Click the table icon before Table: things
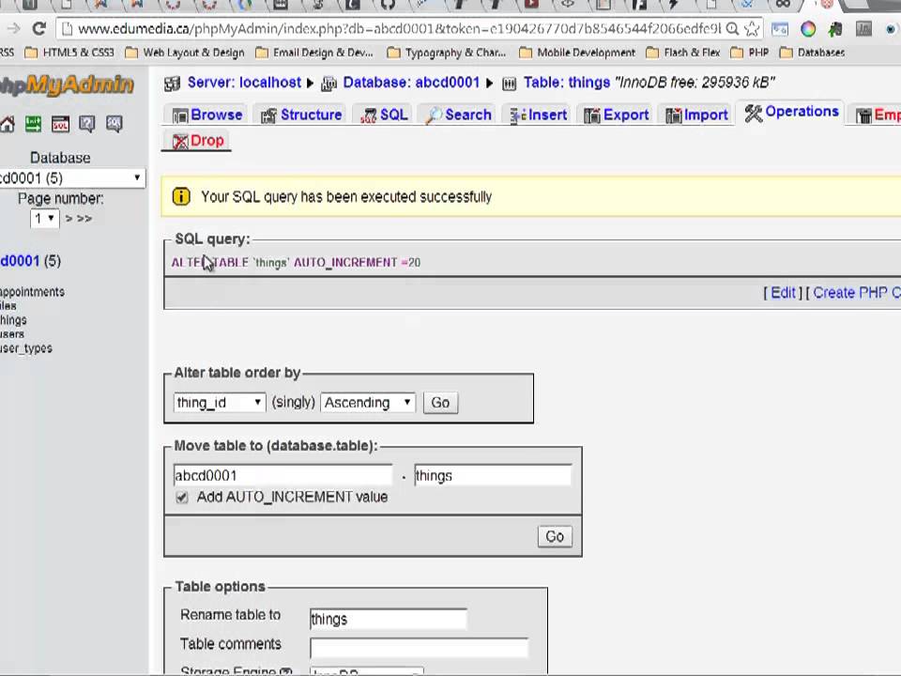 tap(509, 84)
